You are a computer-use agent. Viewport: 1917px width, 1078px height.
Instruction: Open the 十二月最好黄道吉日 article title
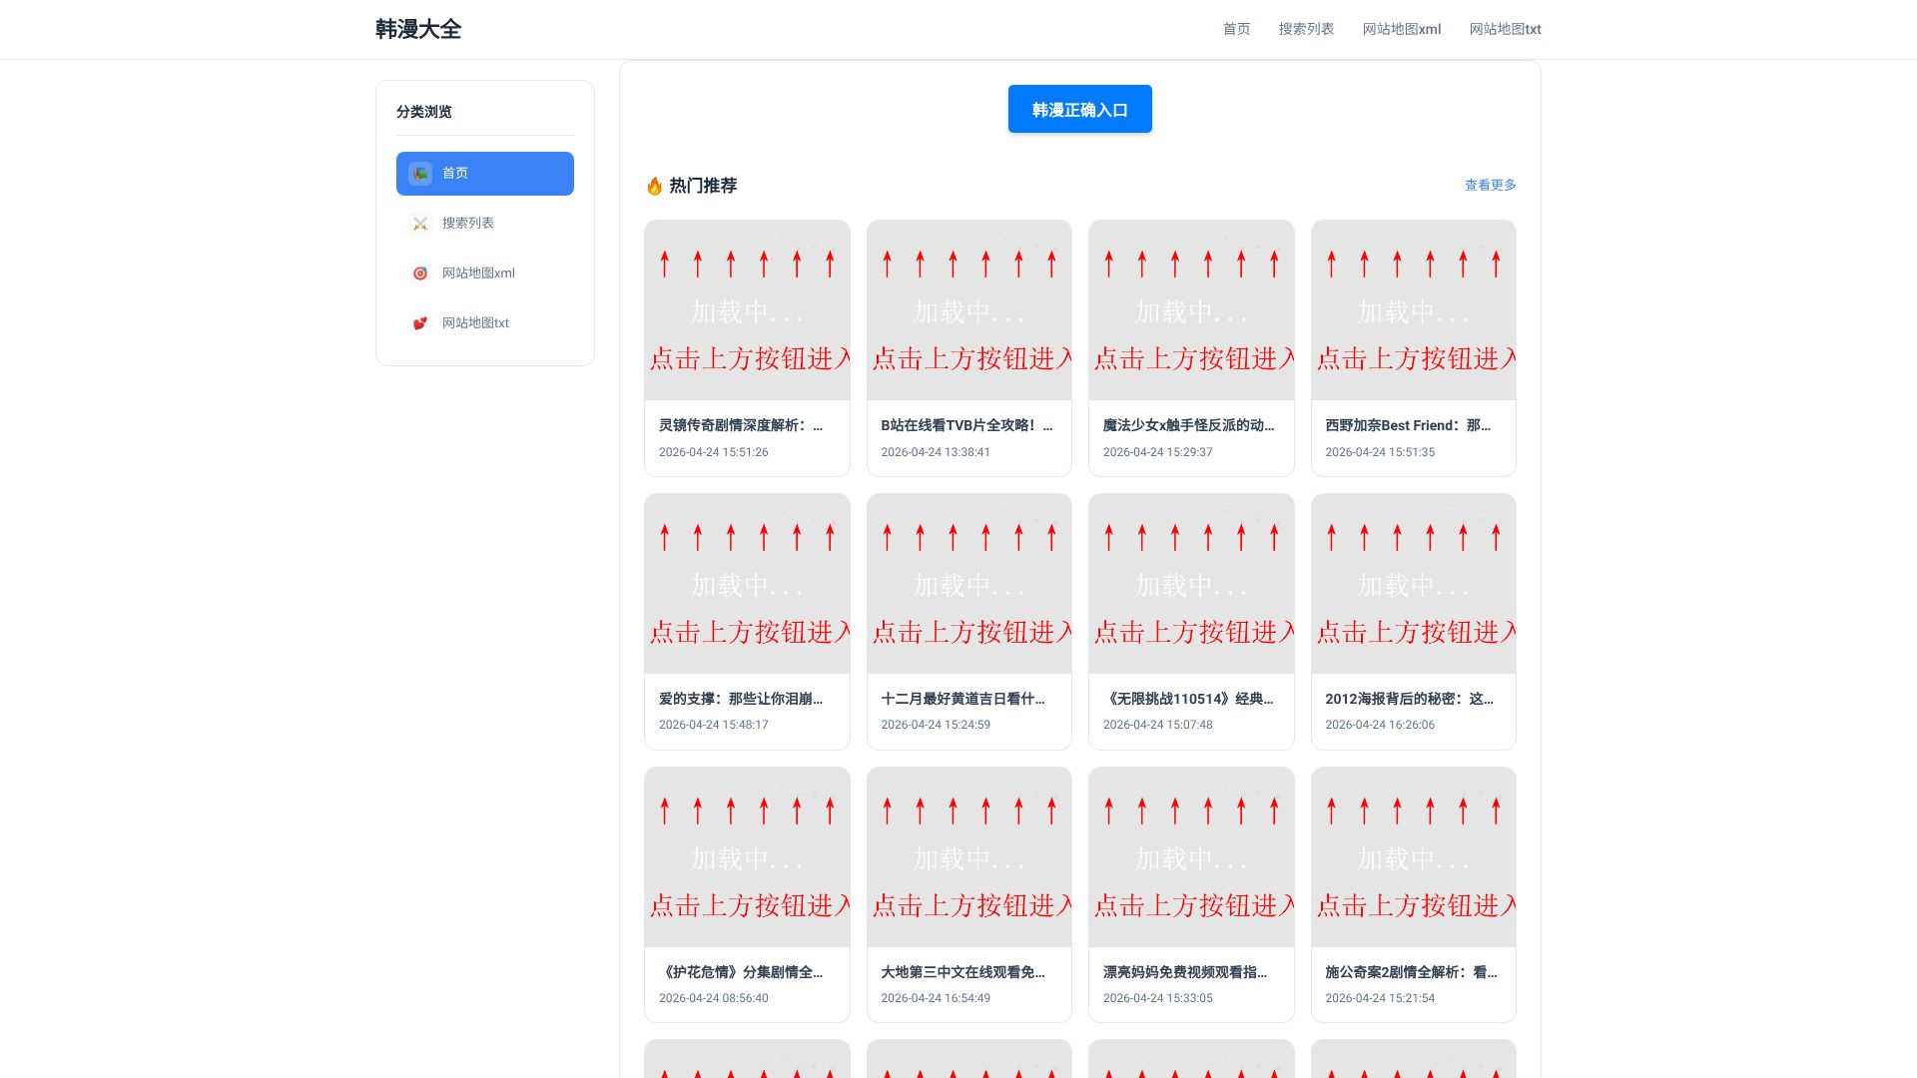[x=963, y=699]
